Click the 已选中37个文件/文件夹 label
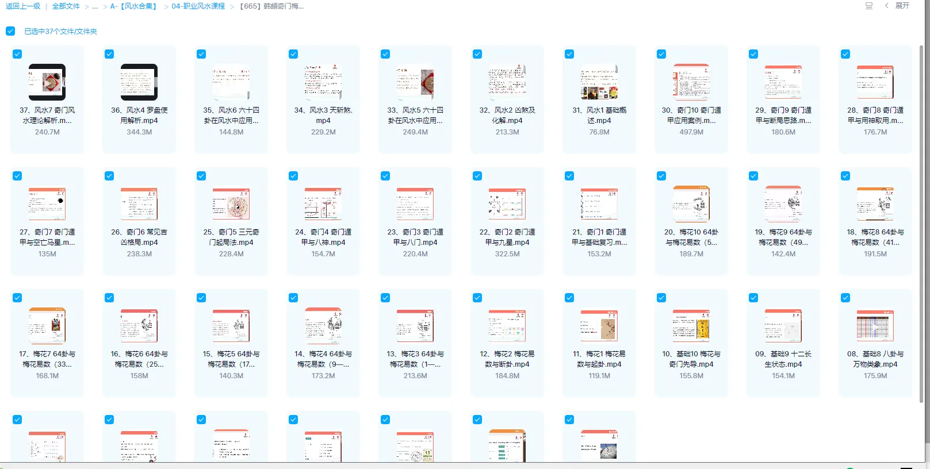Image resolution: width=930 pixels, height=469 pixels. pyautogui.click(x=60, y=32)
